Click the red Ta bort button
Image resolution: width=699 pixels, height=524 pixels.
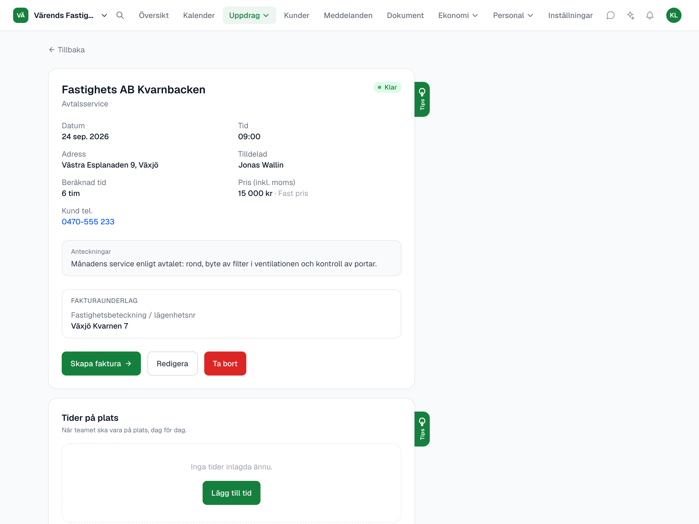pos(225,364)
